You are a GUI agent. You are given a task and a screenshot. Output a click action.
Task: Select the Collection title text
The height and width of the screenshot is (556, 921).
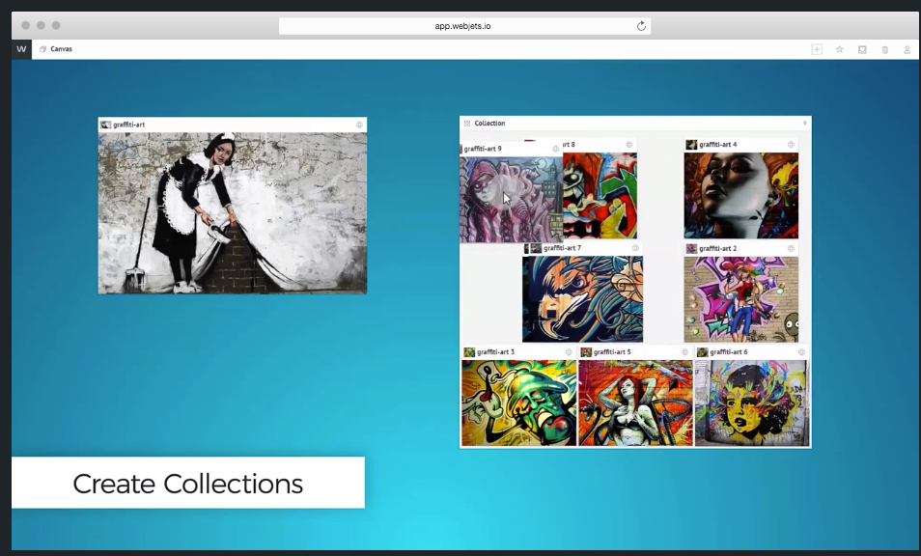point(489,124)
